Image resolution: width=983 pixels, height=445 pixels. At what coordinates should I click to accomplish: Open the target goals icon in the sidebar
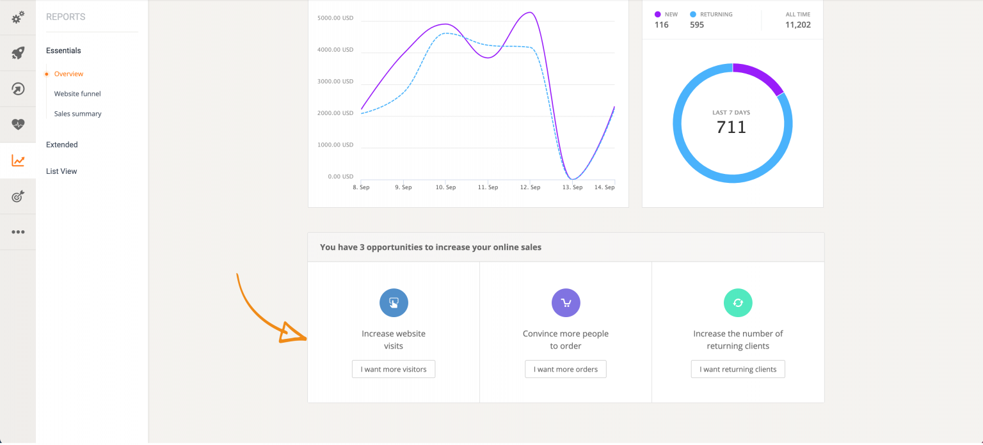pos(17,196)
